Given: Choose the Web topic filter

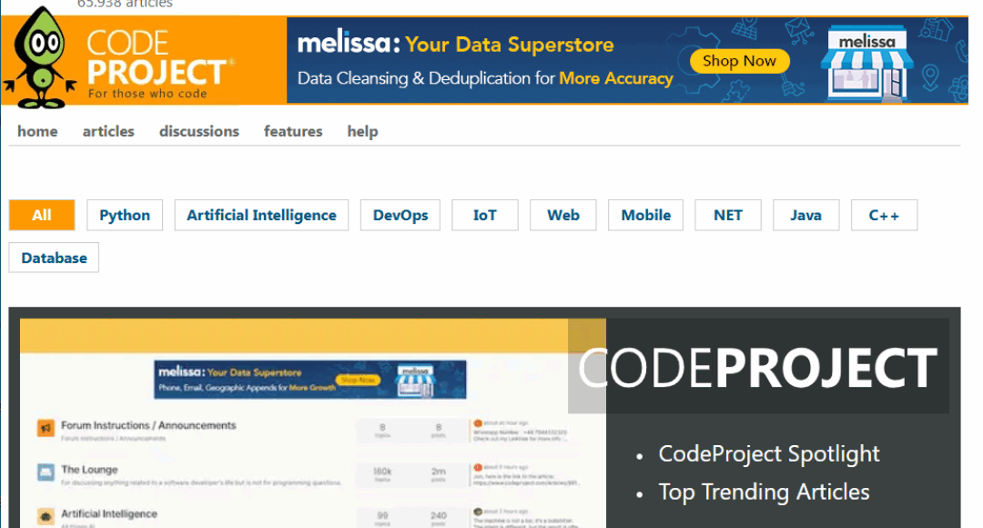Looking at the screenshot, I should click(563, 216).
